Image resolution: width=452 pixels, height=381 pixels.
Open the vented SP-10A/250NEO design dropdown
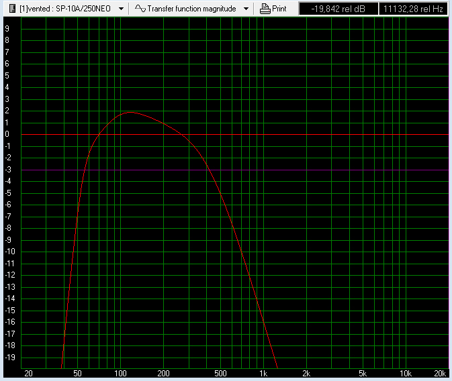coord(122,9)
